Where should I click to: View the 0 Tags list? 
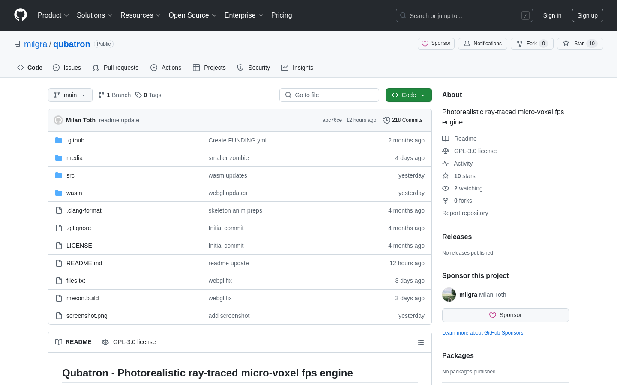(148, 95)
